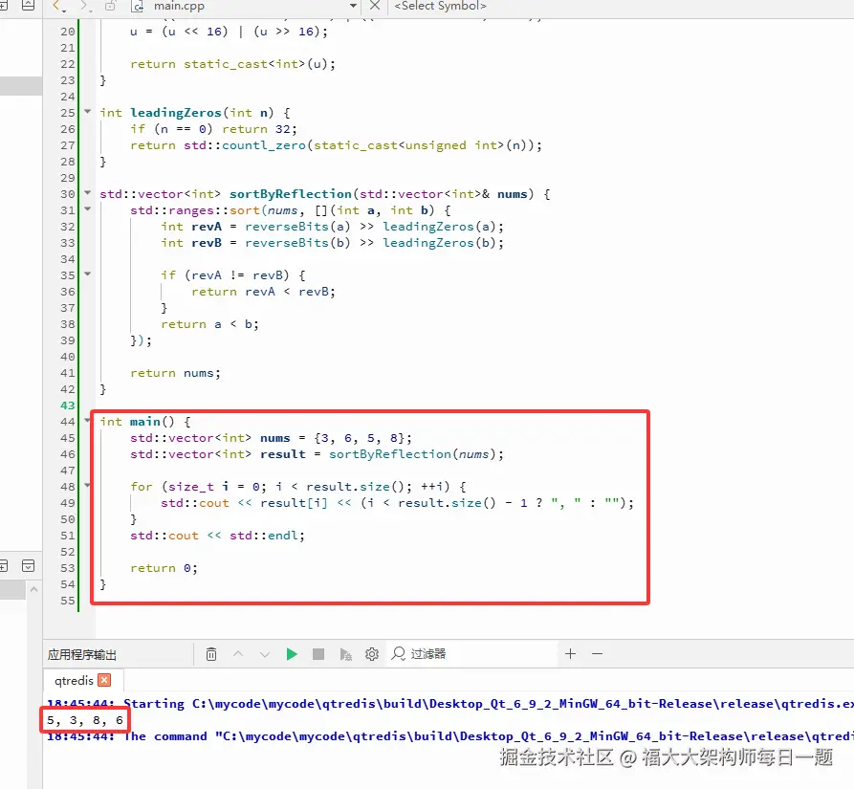This screenshot has width=854, height=789.
Task: Collapse the main function fold marker
Action: point(88,421)
